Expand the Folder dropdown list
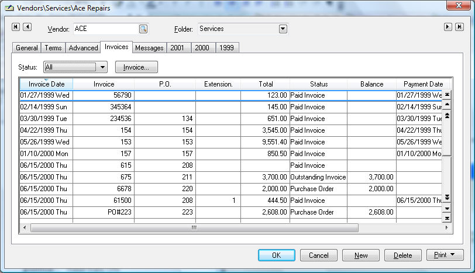The width and height of the screenshot is (475, 273). 283,29
